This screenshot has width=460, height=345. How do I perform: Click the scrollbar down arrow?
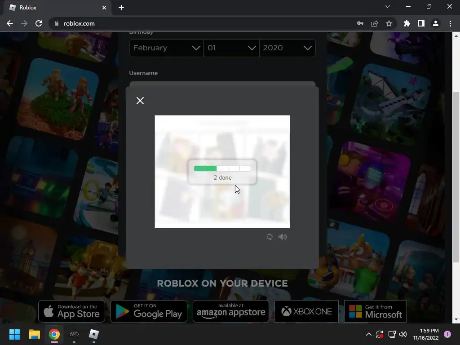coord(456,319)
